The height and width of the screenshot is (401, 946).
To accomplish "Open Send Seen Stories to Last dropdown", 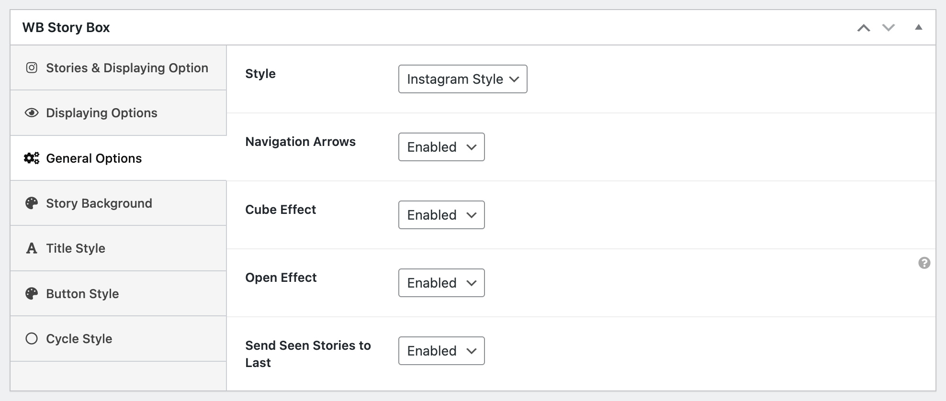I will 441,351.
